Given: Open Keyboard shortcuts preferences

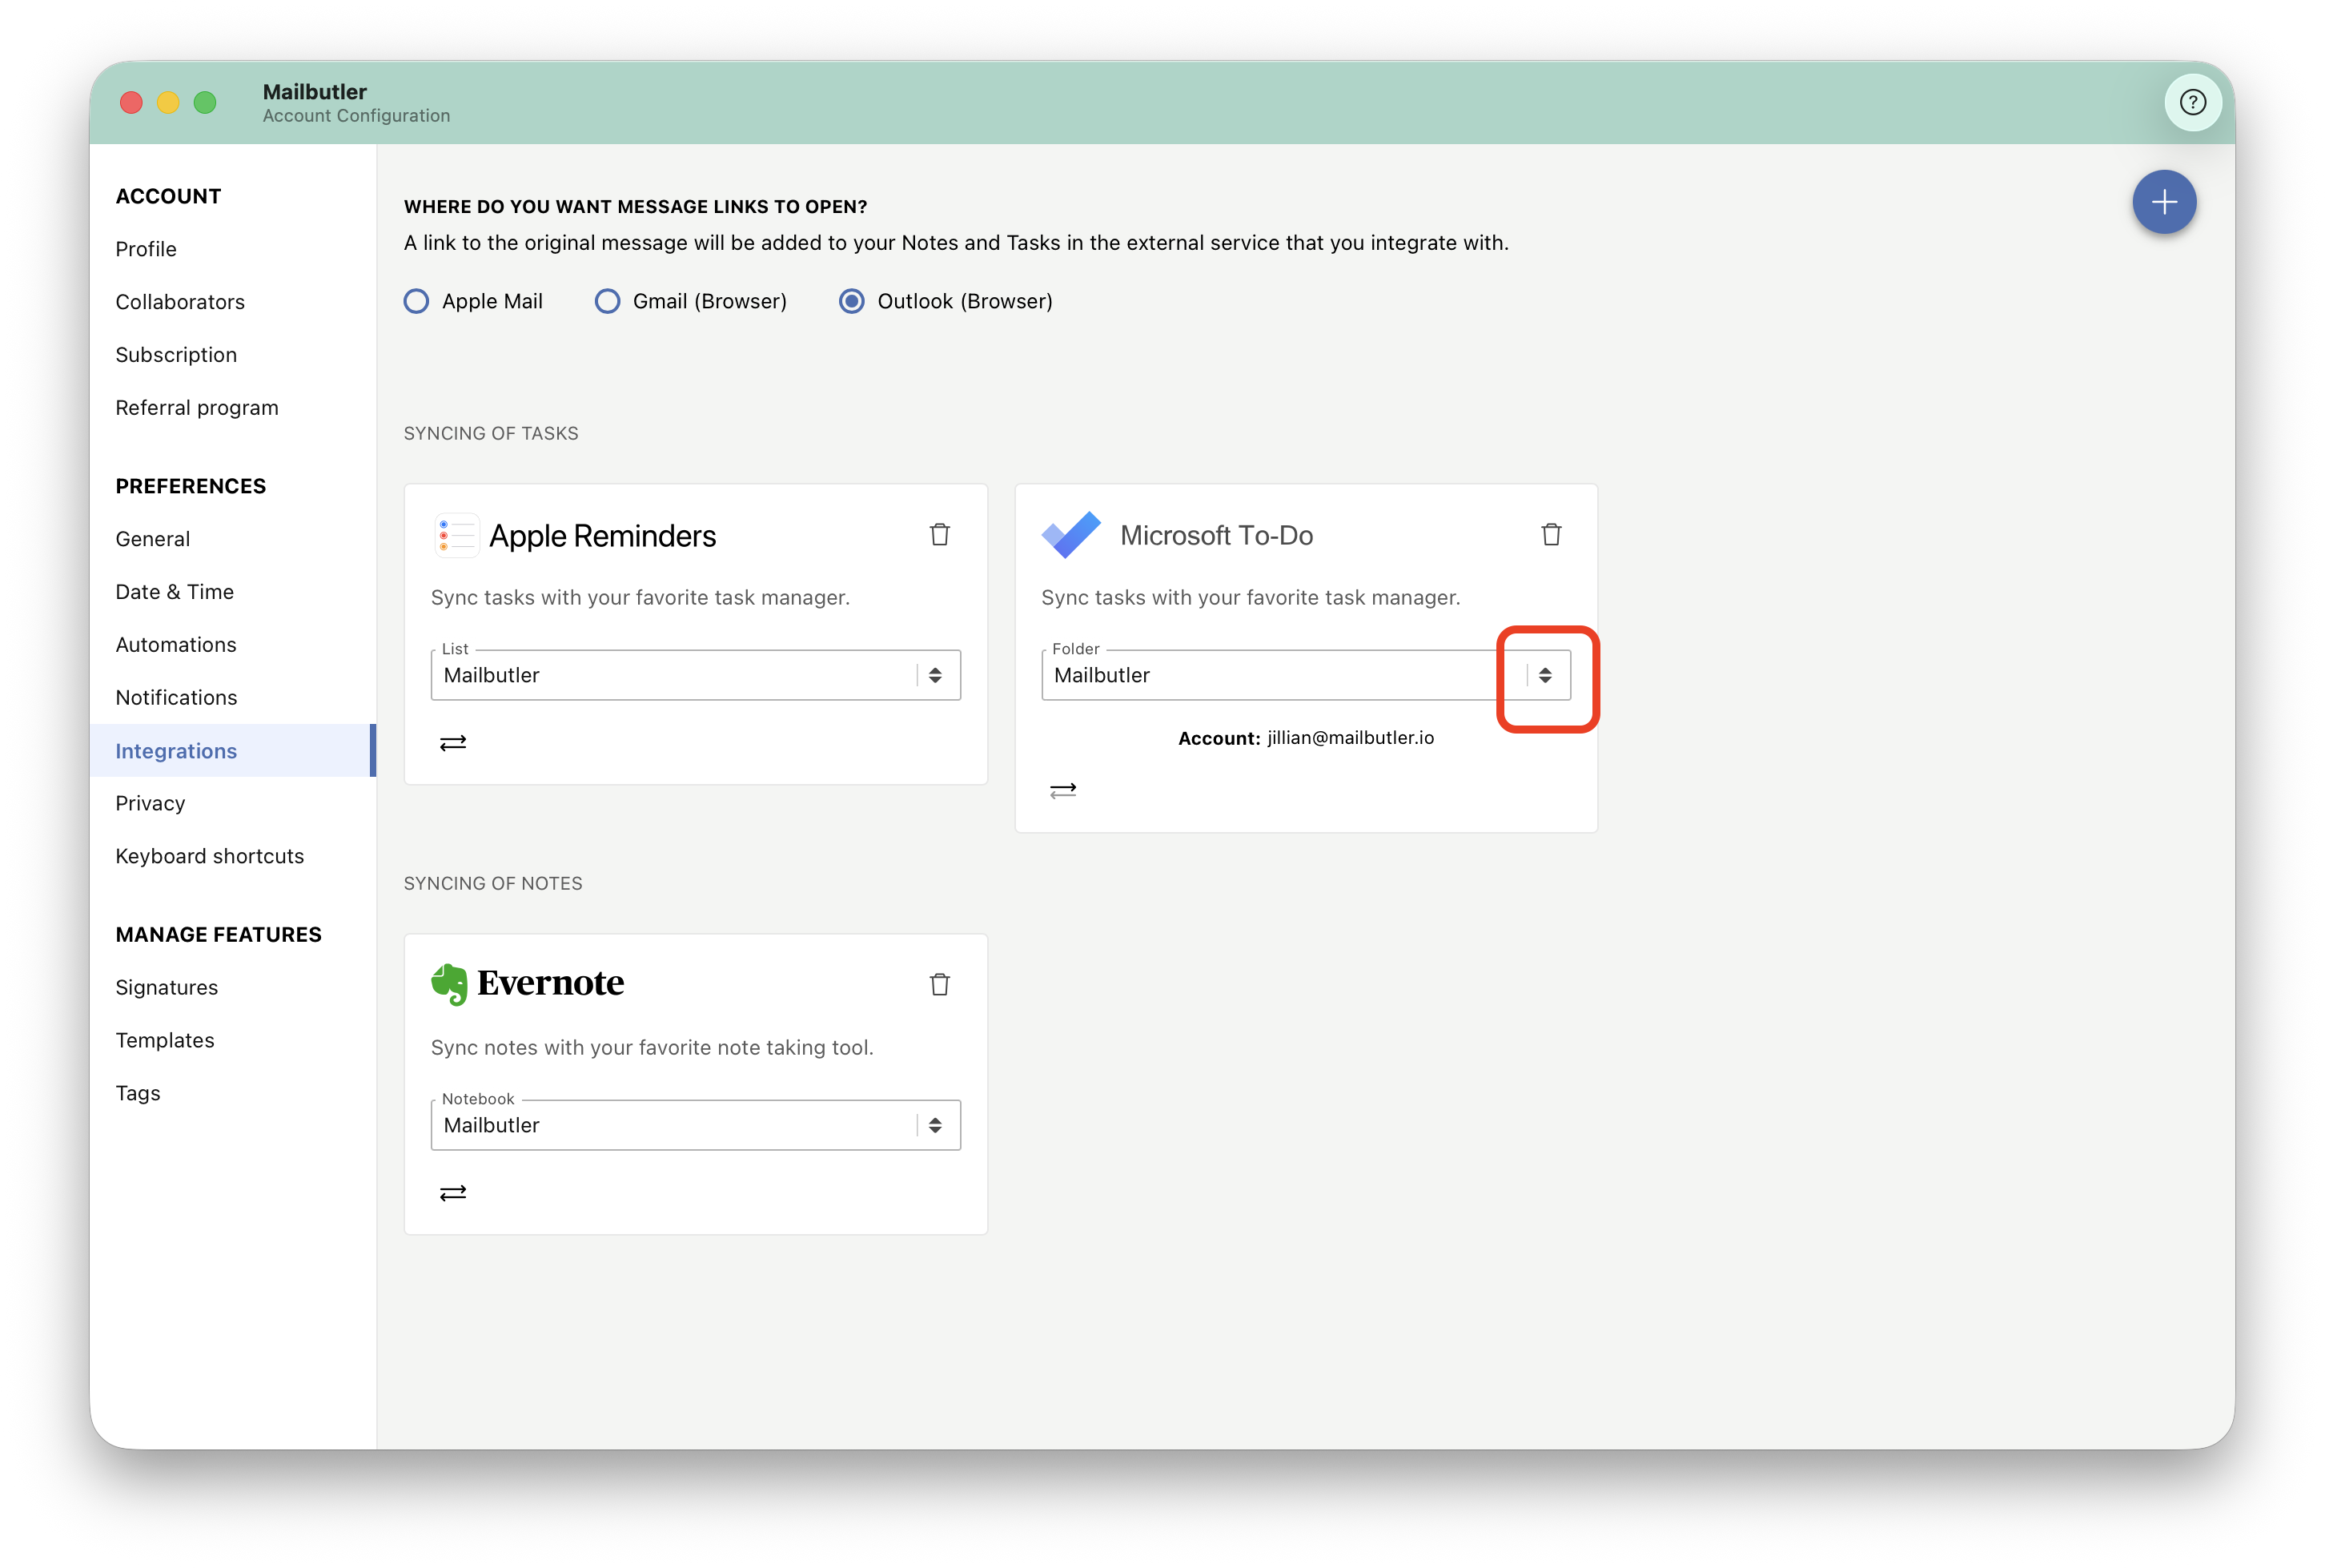Looking at the screenshot, I should pos(209,857).
